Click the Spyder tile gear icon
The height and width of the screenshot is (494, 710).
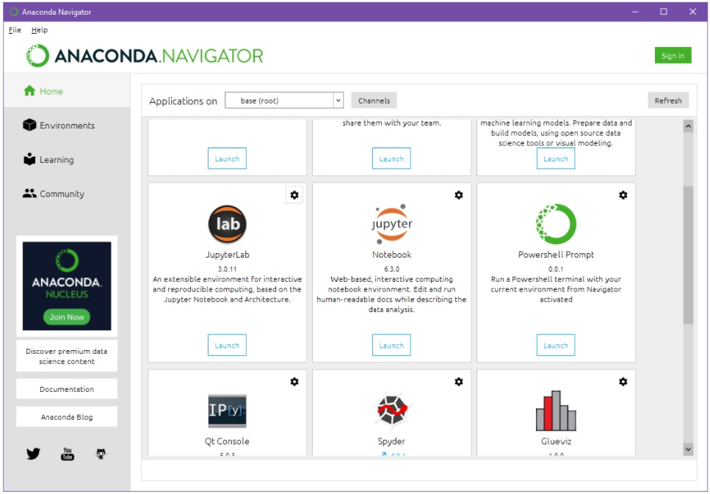coord(459,382)
